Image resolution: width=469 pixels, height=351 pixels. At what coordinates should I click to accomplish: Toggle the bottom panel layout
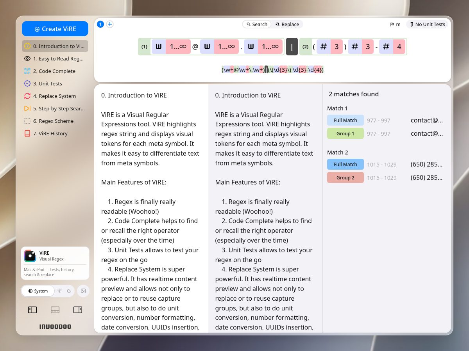point(55,310)
